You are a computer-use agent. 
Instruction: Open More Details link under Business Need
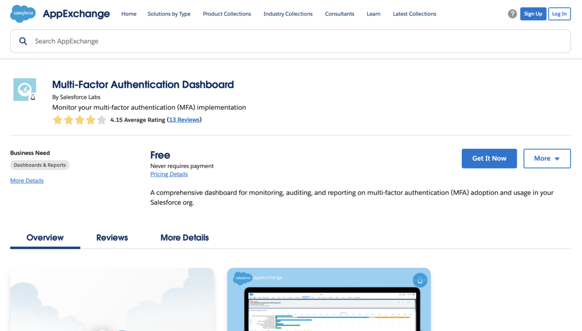pyautogui.click(x=27, y=181)
